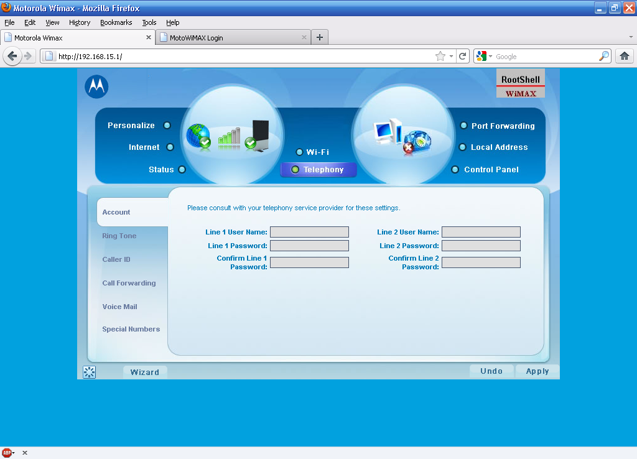Open the Call Forwarding section

click(x=129, y=283)
